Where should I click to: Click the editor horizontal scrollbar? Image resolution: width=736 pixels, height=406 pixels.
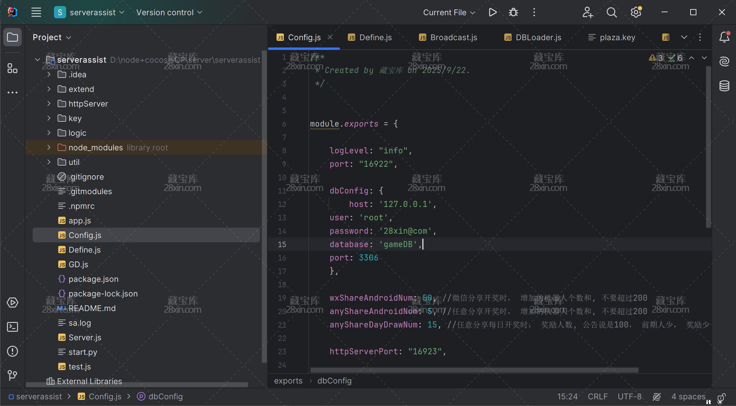click(474, 370)
